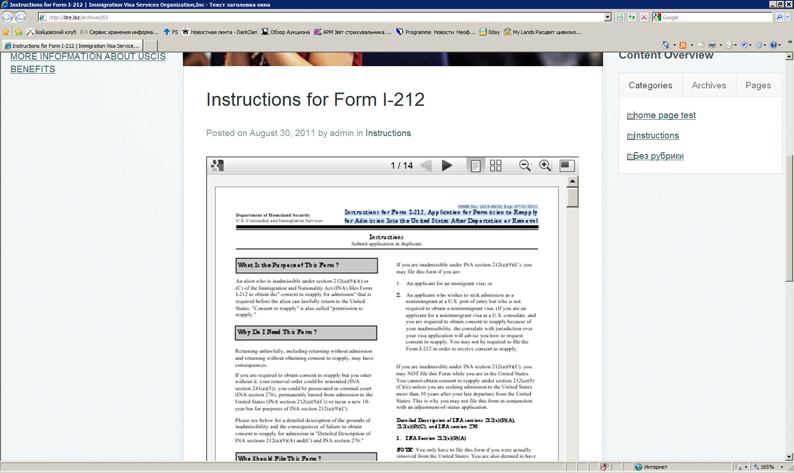The image size is (794, 473).
Task: Go to next page in document viewer
Action: [x=447, y=165]
